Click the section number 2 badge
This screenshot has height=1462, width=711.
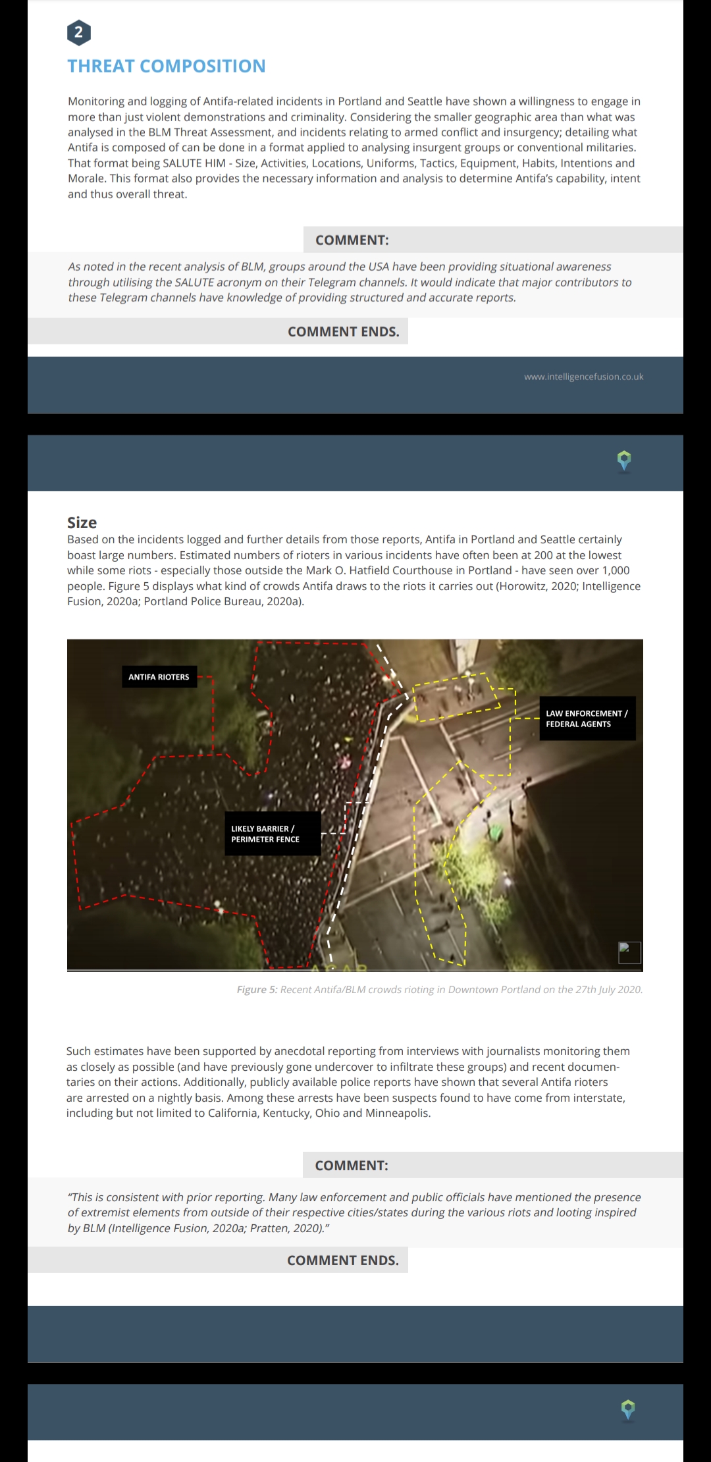(79, 32)
